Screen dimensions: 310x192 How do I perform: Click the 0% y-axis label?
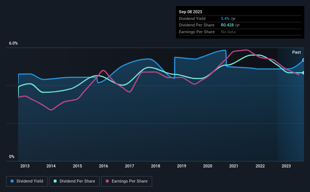(x=12, y=156)
